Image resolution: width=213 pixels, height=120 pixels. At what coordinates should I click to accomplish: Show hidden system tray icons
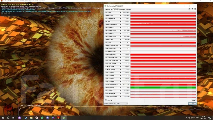click(186, 118)
